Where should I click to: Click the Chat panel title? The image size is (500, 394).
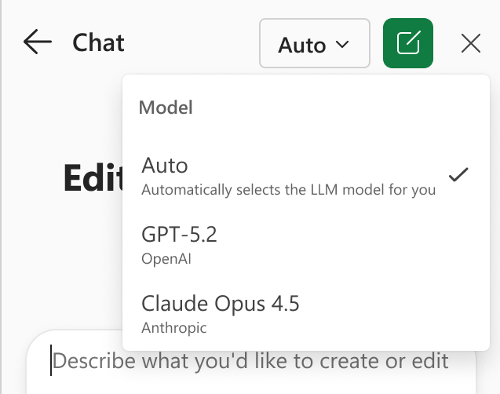(98, 42)
